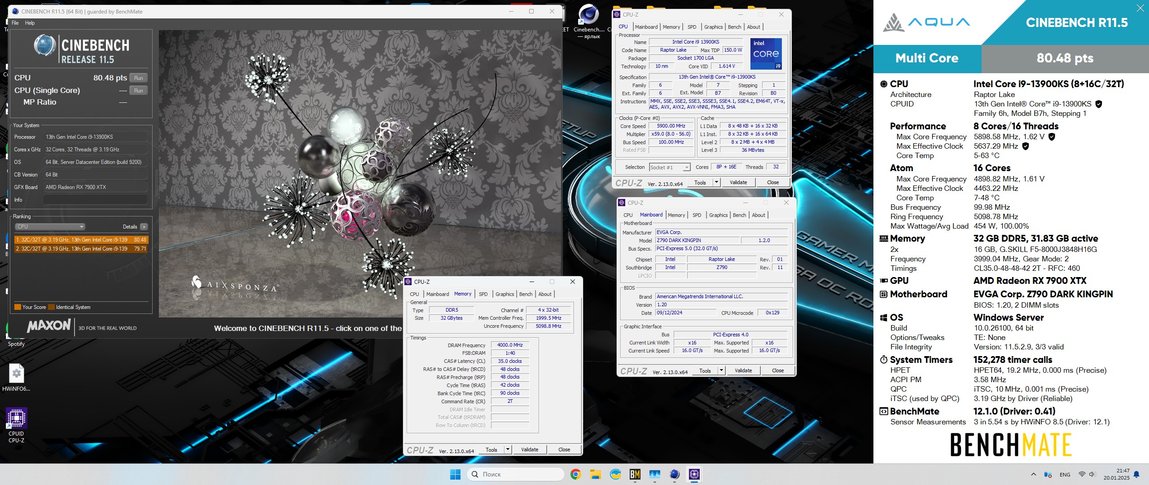The image size is (1149, 485).
Task: Open the notification bell in the system tray
Action: pos(1136,474)
